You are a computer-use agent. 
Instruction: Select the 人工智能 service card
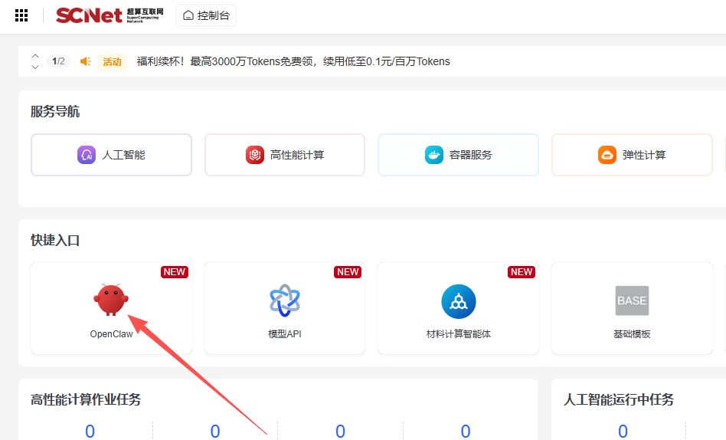[x=112, y=155]
